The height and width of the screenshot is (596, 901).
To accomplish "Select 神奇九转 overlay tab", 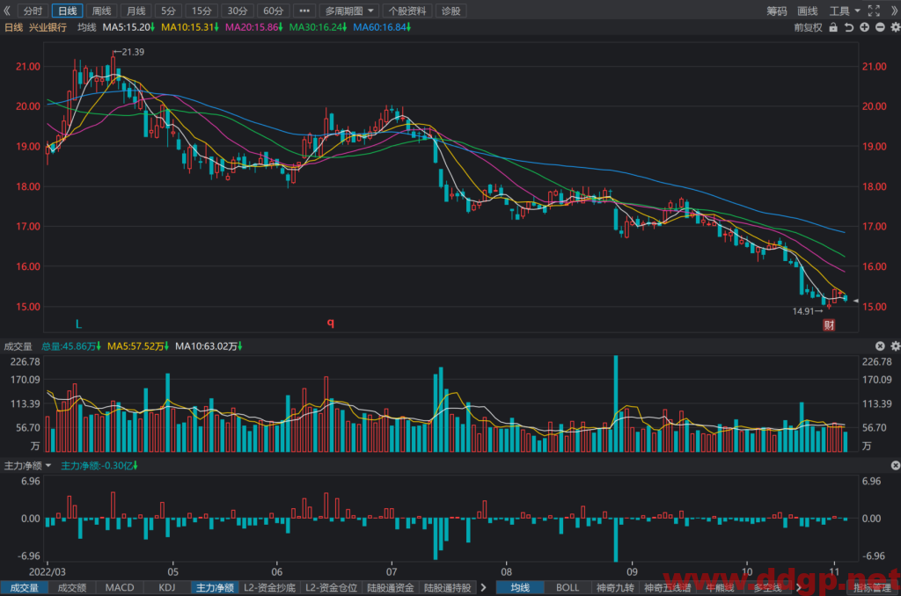I will 615,587.
